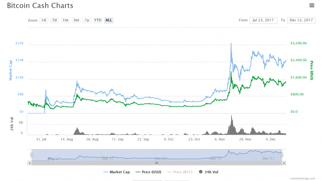The image size is (322, 181).
Task: Set zoom range to 3m
Action: click(x=76, y=20)
